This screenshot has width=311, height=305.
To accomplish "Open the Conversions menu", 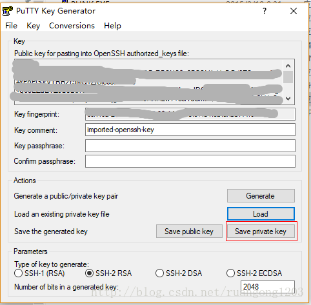I will pos(72,26).
